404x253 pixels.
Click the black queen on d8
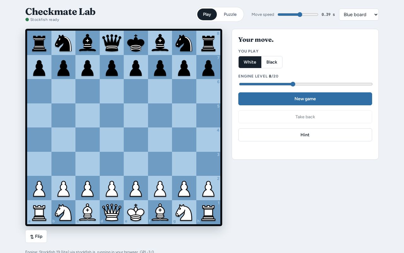pos(112,43)
